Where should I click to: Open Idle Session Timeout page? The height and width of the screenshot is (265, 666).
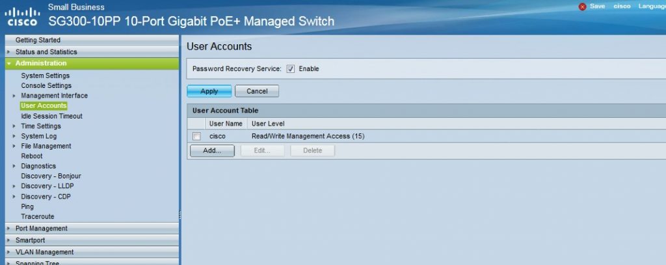[x=51, y=116]
